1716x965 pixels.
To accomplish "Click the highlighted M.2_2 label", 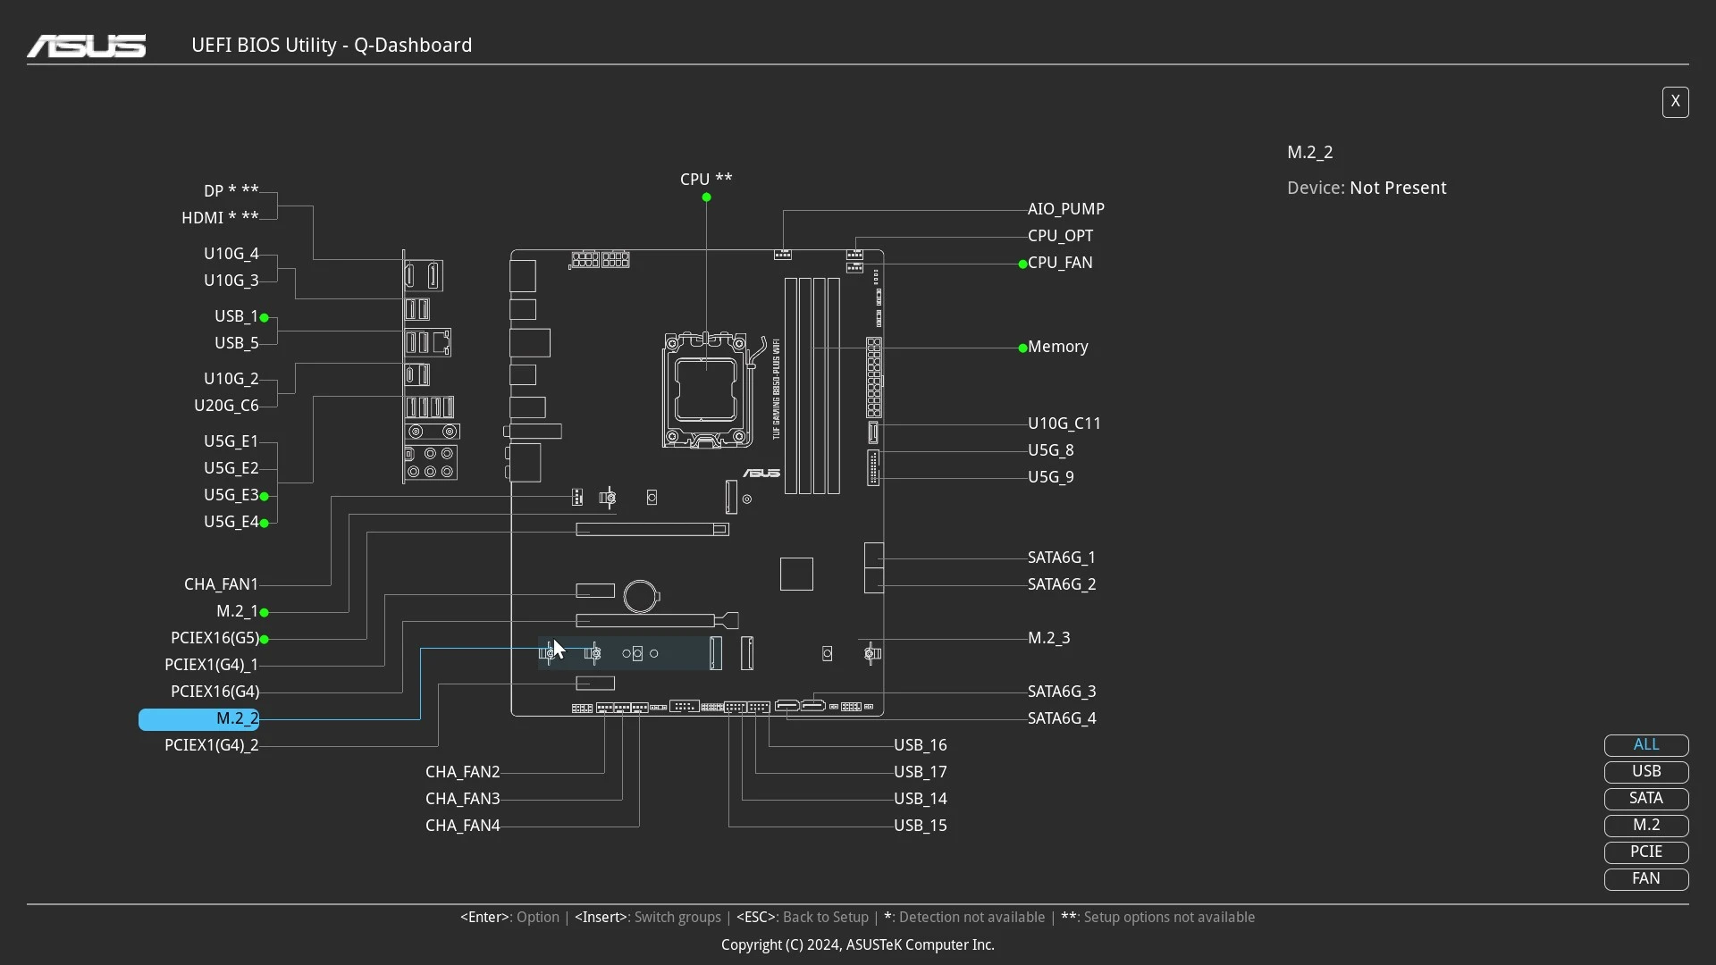I will (199, 719).
